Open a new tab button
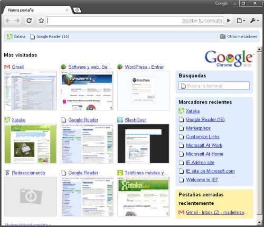The width and height of the screenshot is (264, 227). click(77, 10)
